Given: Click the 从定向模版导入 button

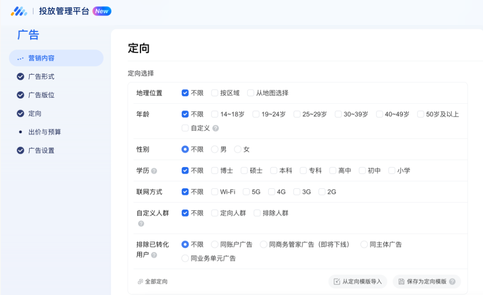Looking at the screenshot, I should 359,281.
